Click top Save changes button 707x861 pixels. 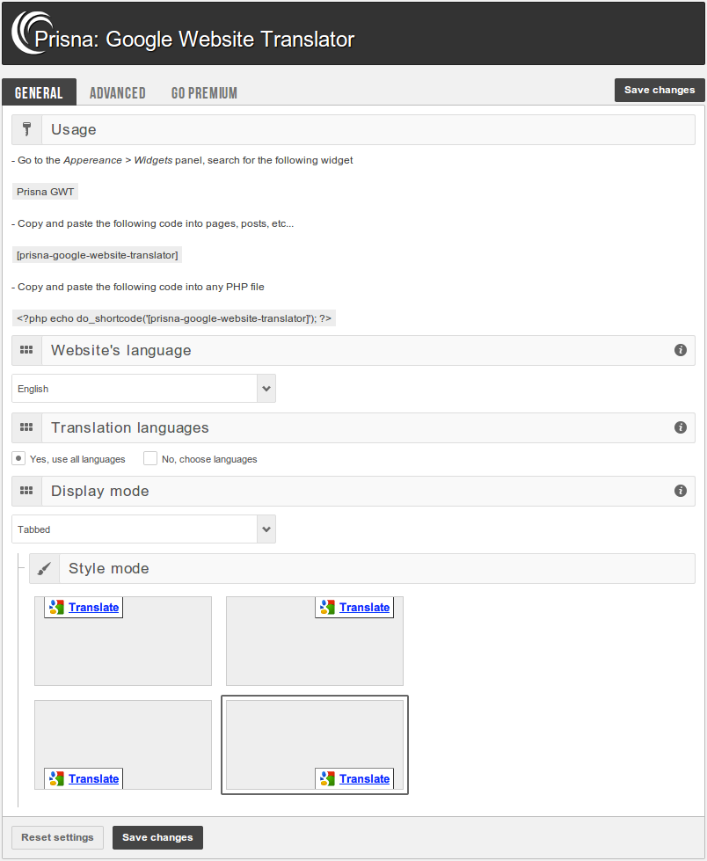660,90
